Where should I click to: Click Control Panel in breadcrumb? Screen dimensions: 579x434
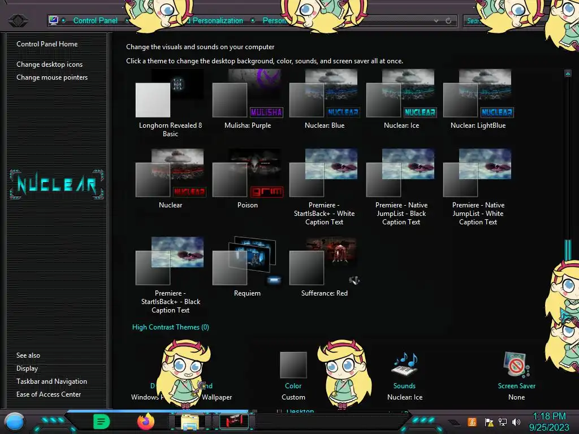(95, 21)
